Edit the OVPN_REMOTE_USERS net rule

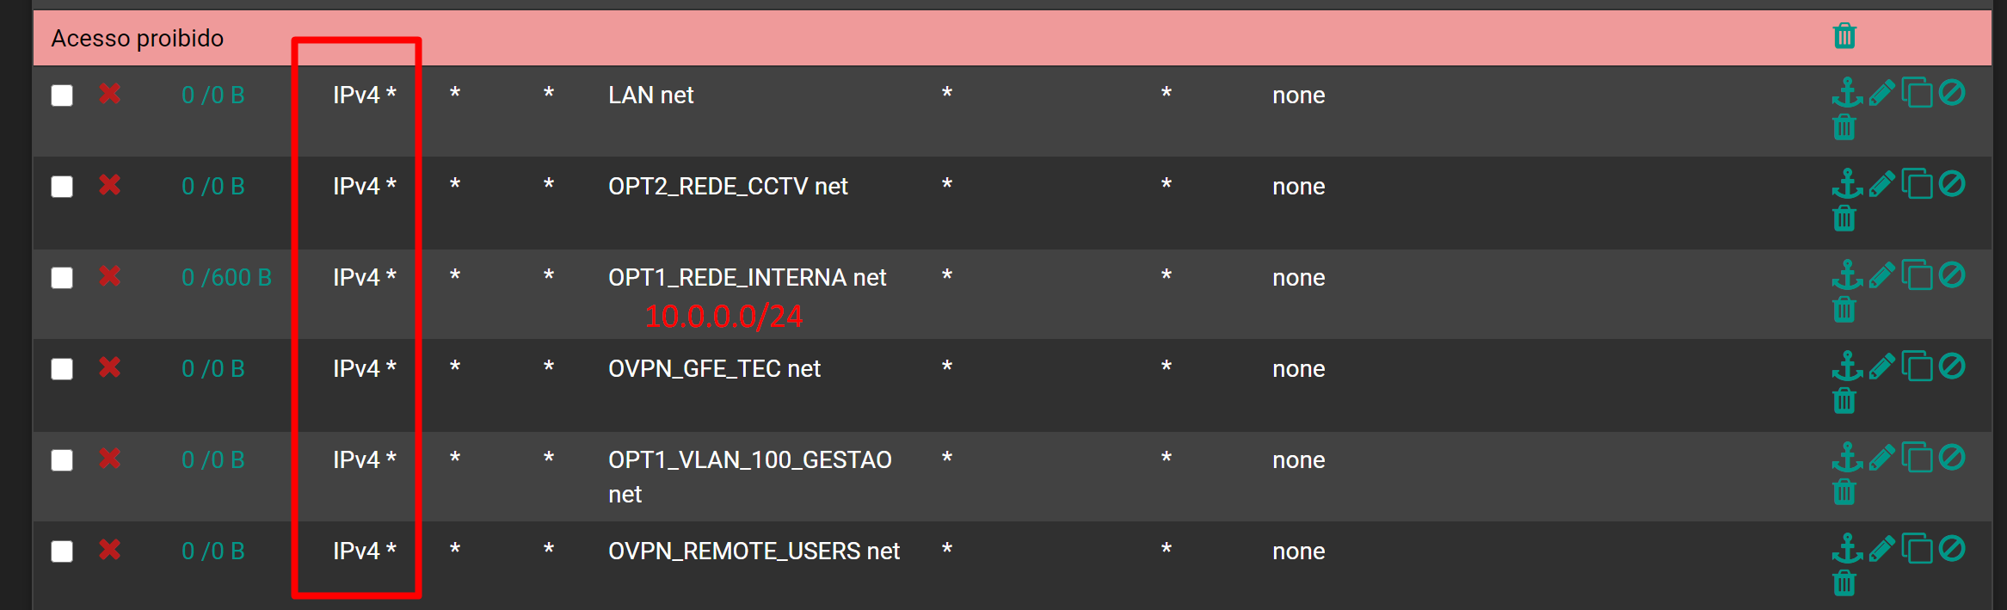coord(1882,549)
